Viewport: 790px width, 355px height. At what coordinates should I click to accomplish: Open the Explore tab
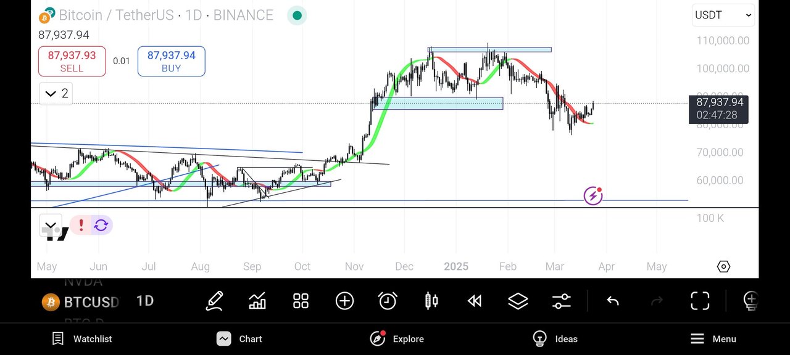pos(397,339)
